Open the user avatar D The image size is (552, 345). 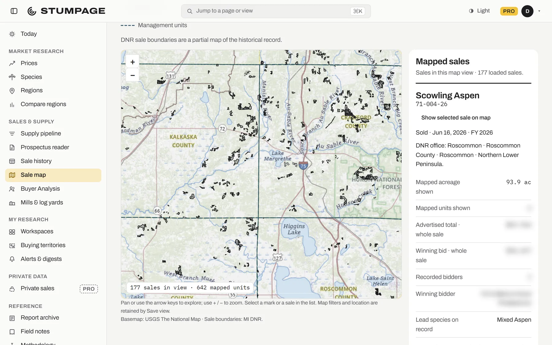[527, 11]
